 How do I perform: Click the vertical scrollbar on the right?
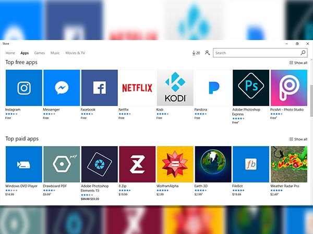(x=311, y=99)
